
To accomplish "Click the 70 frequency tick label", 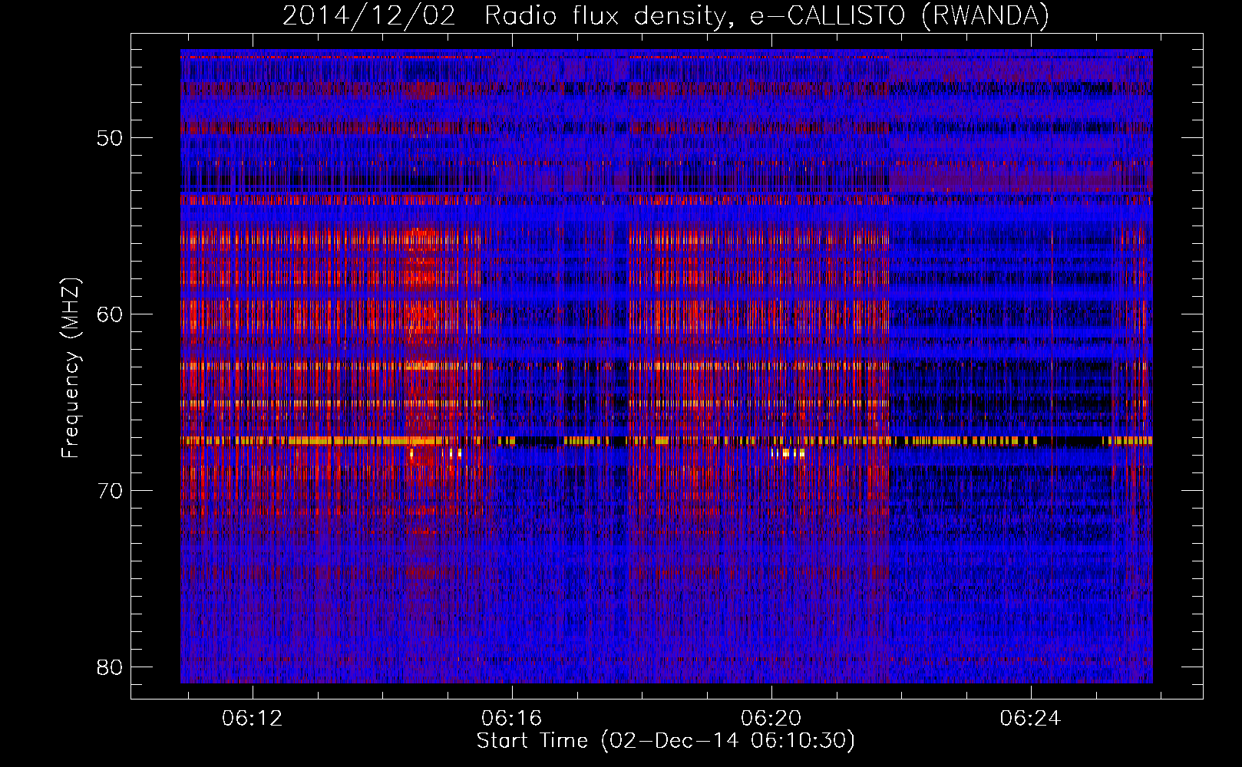I will [110, 491].
